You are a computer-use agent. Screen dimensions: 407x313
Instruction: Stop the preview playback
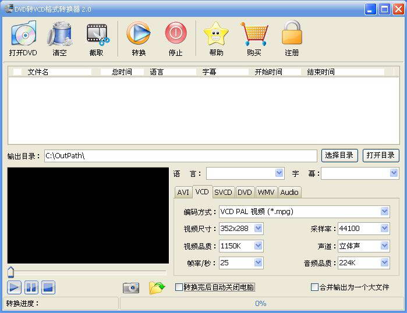click(x=48, y=287)
